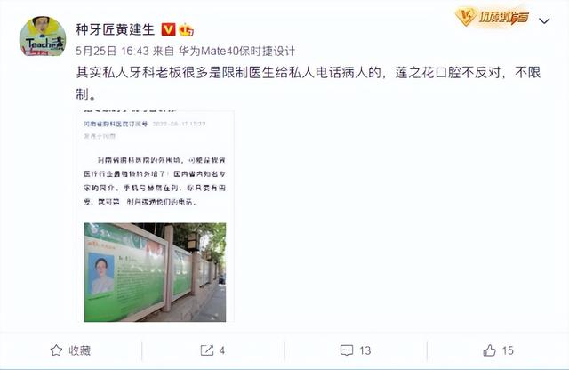Click the 收藏 label
Image resolution: width=569 pixels, height=370 pixels.
click(x=79, y=350)
